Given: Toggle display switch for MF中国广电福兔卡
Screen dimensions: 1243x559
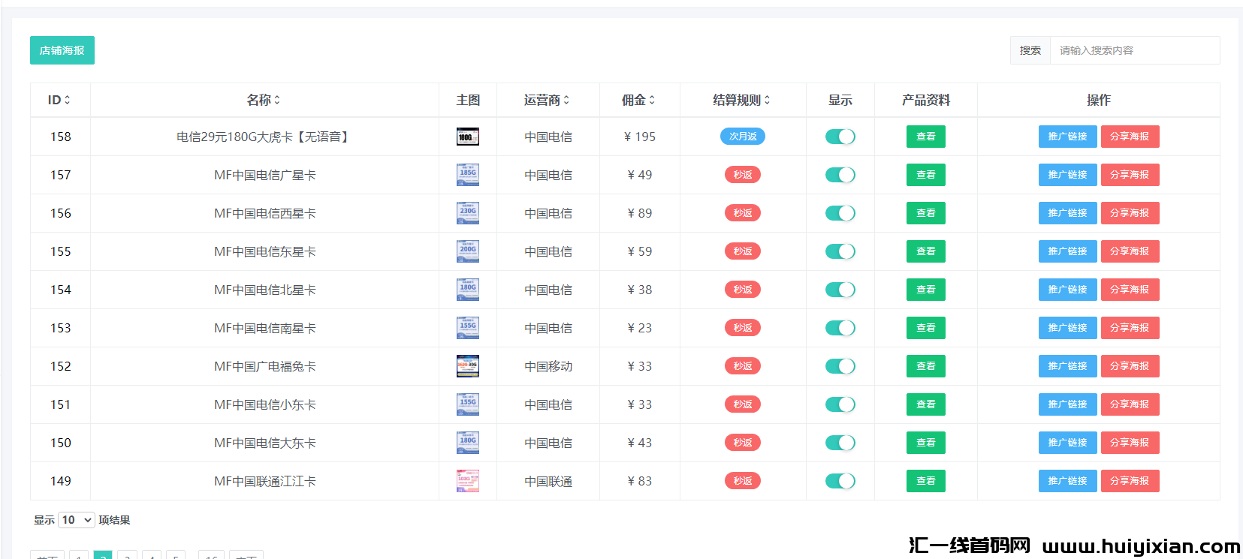Looking at the screenshot, I should (840, 366).
